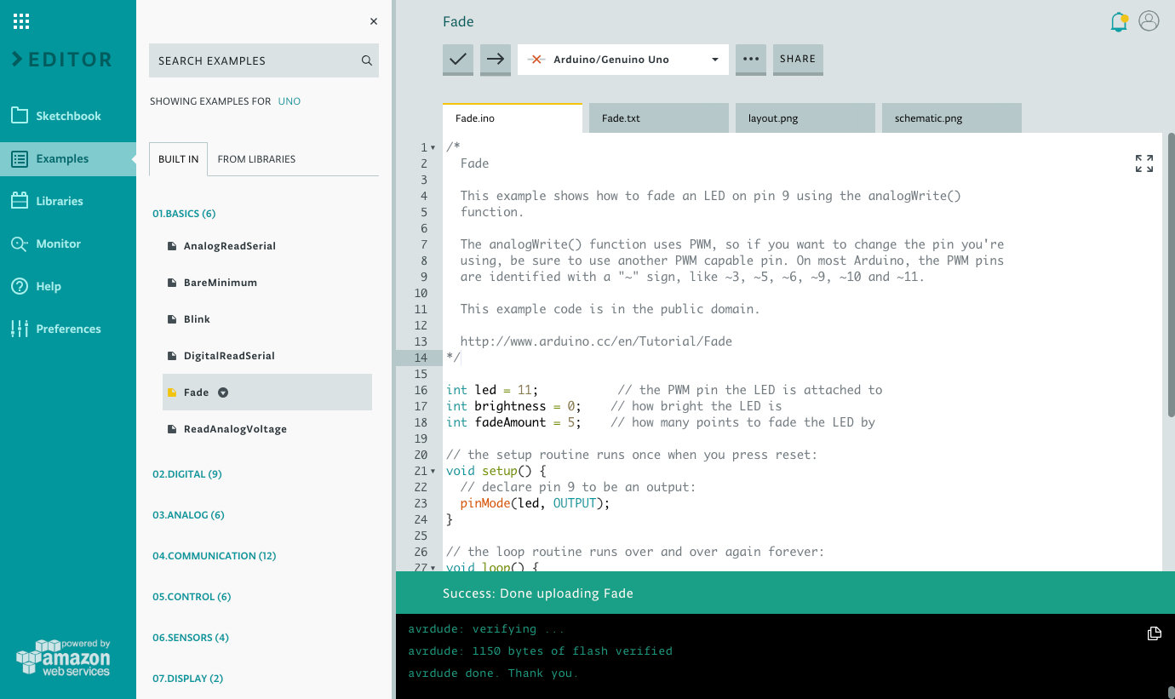
Task: Collapse the 01.BASICS category
Action: (184, 214)
